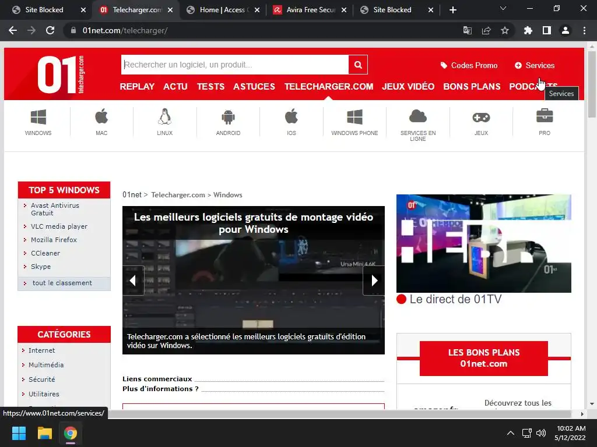
Task: Click the translate page icon
Action: 468,30
